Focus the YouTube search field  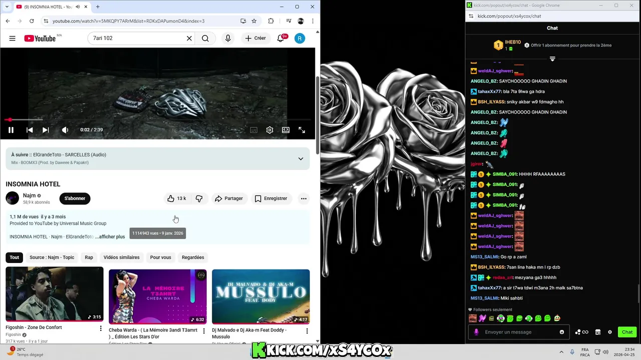coord(135,38)
